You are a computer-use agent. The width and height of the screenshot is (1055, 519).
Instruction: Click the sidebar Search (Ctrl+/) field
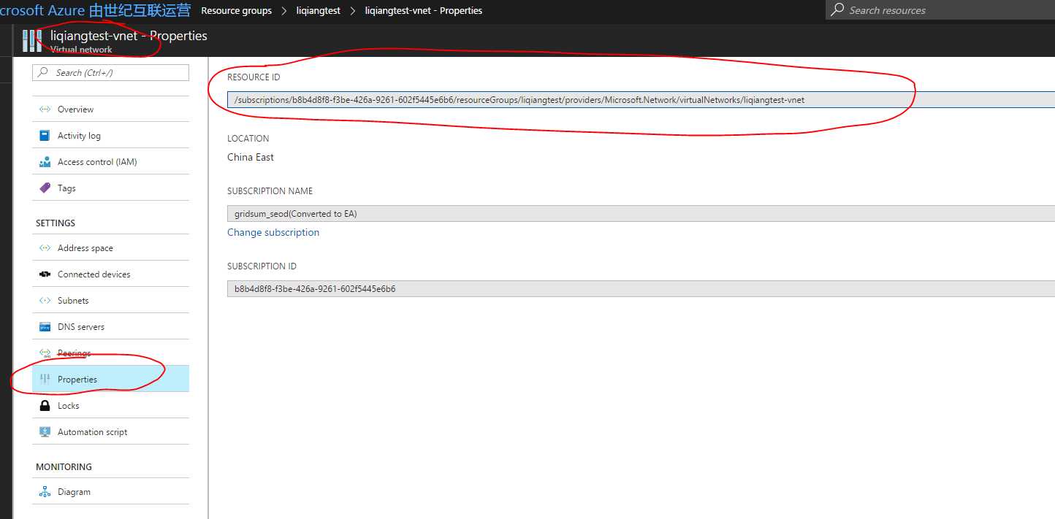pos(110,72)
